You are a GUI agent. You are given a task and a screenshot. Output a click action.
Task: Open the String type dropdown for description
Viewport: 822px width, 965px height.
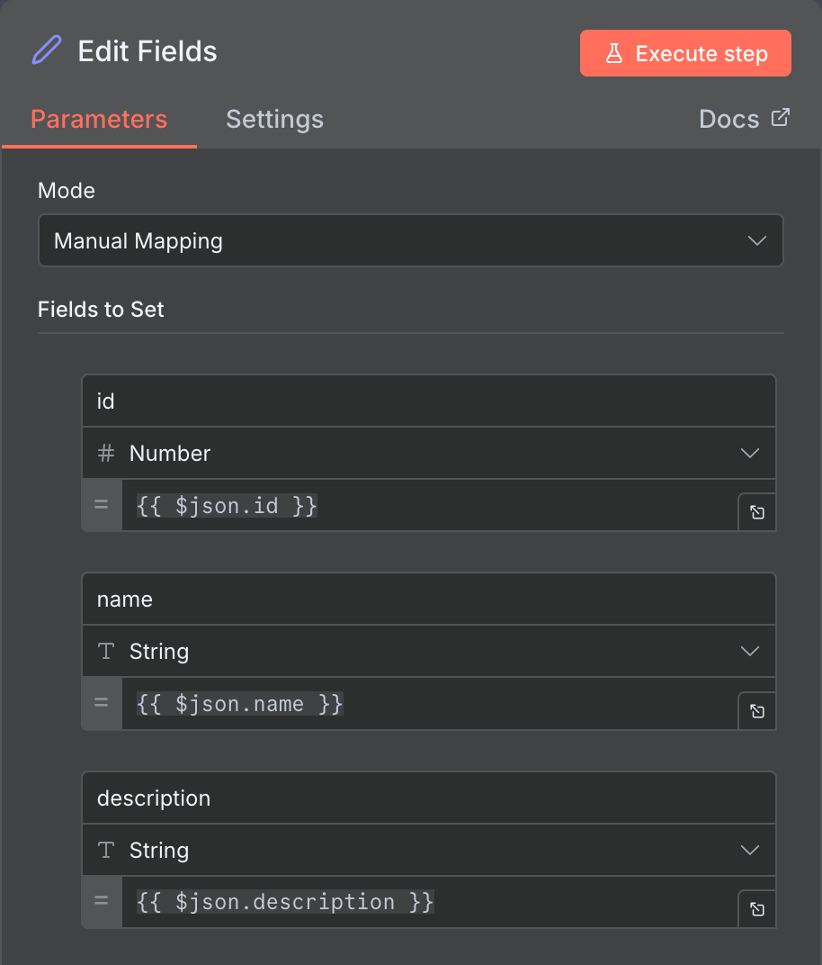pos(429,850)
